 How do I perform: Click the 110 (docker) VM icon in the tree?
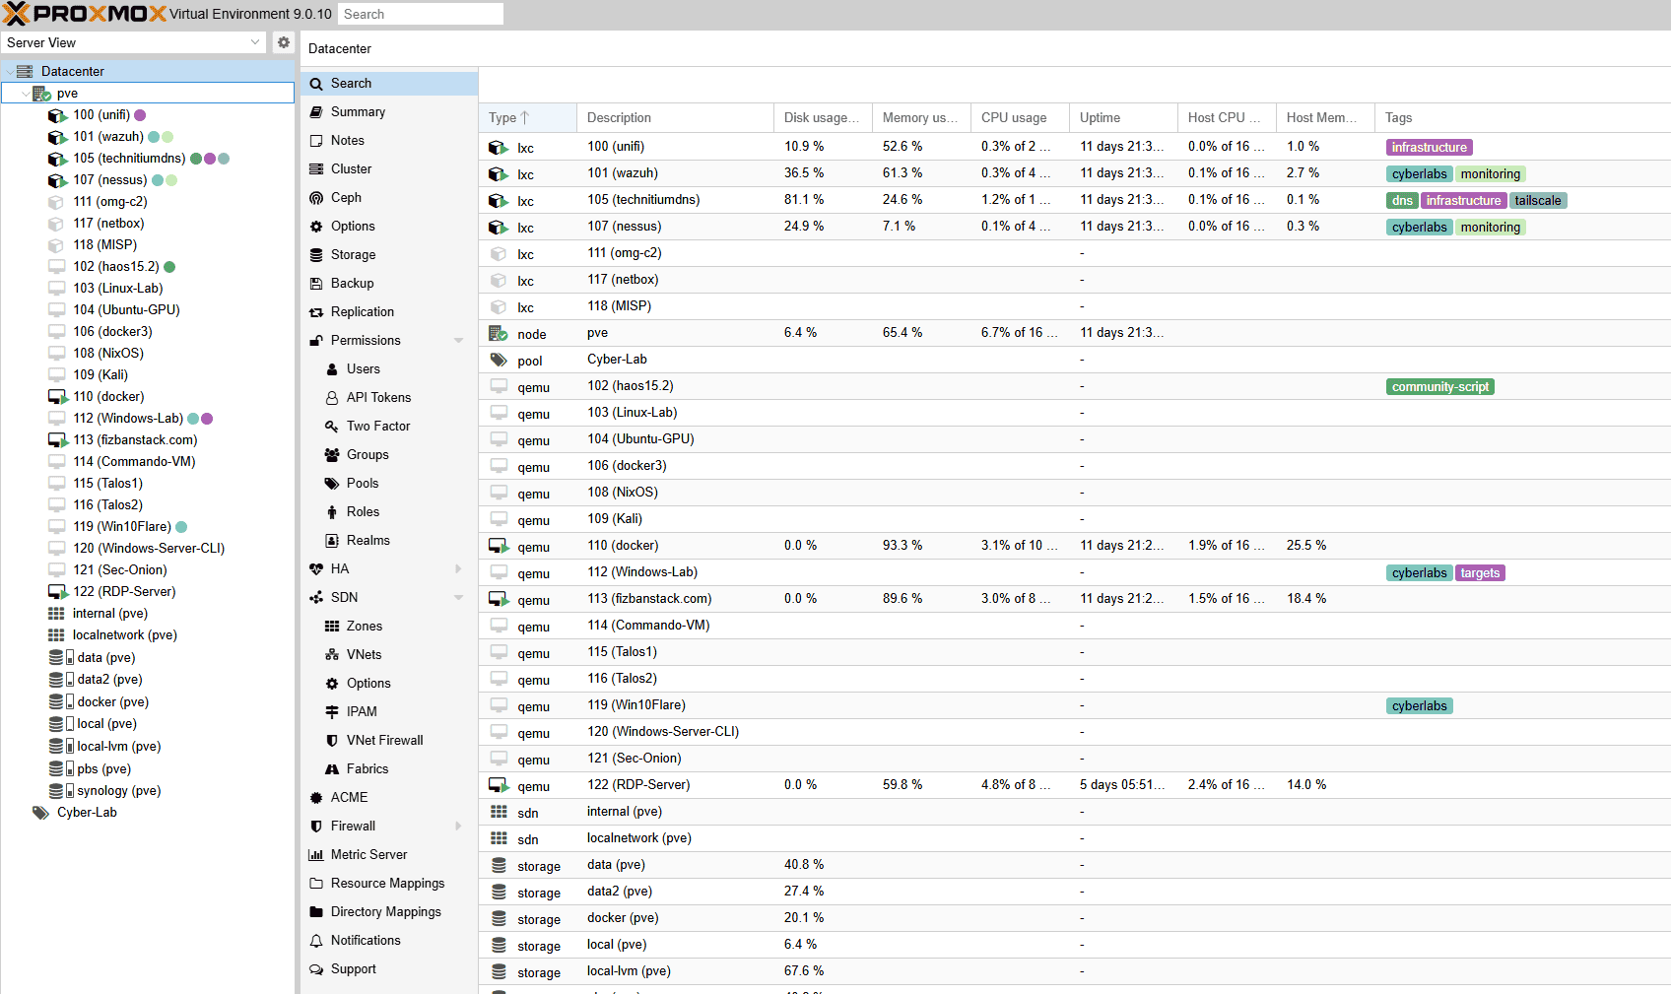point(57,397)
